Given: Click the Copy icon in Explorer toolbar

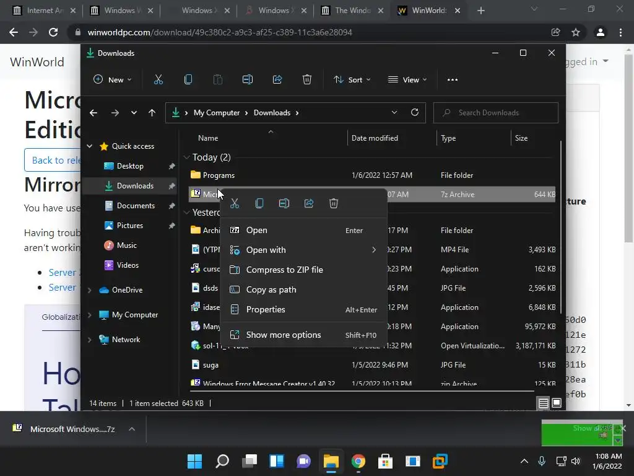Looking at the screenshot, I should point(188,80).
